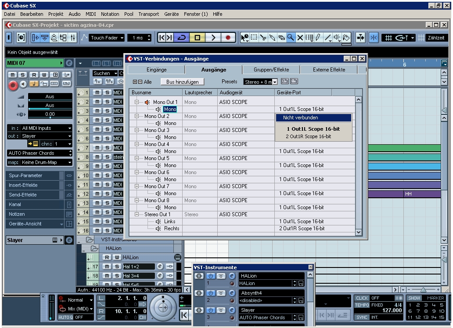Image resolution: width=453 pixels, height=328 pixels.
Task: Adjust the horizontal zoom slider
Action: 423,289
